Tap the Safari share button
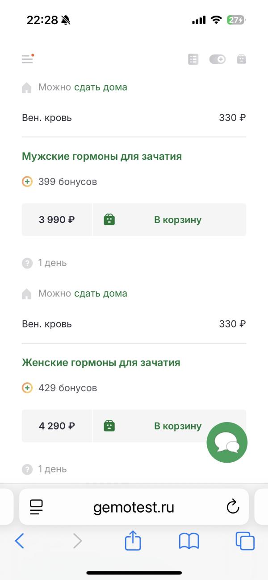268x580 pixels. [x=133, y=542]
